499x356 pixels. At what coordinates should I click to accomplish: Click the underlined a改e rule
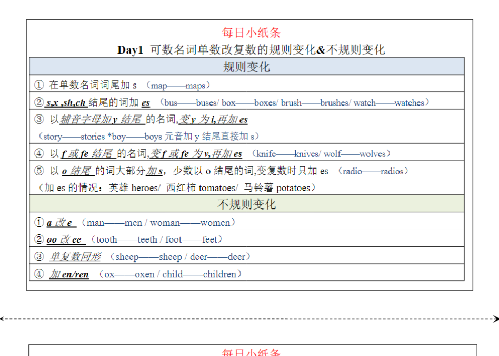click(60, 223)
